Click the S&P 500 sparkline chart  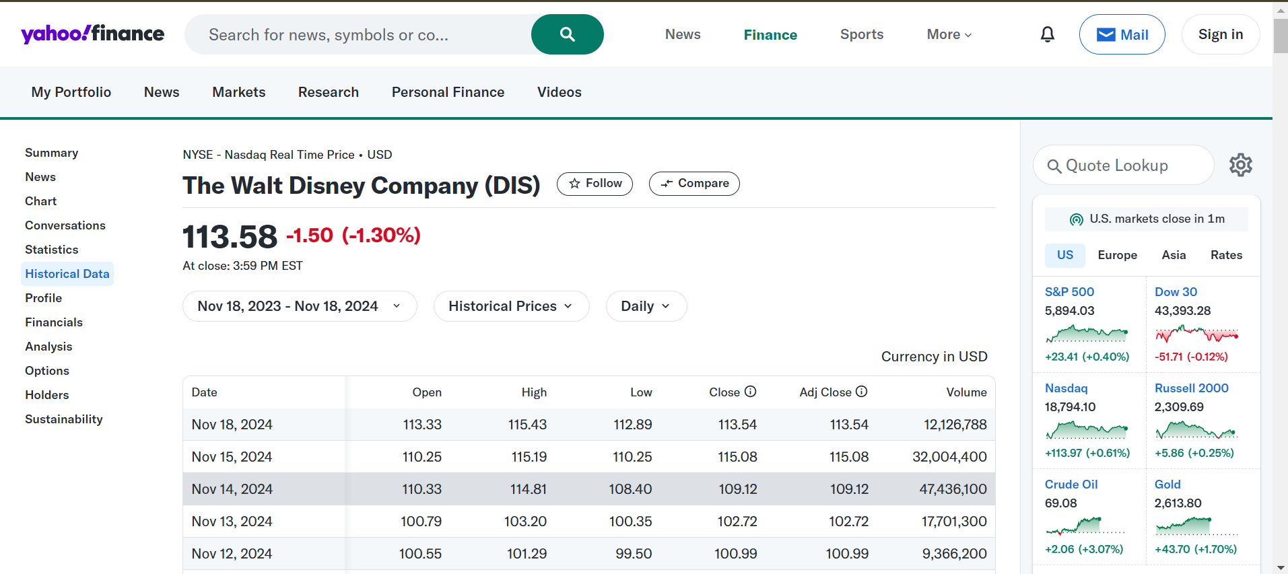[x=1086, y=333]
